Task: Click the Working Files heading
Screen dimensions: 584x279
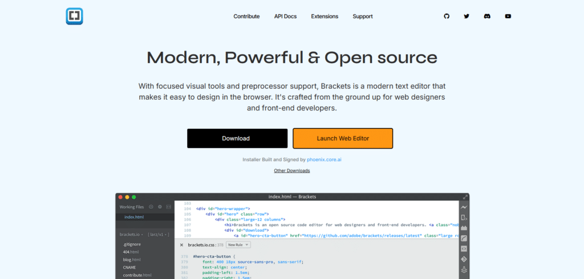Action: [x=132, y=207]
